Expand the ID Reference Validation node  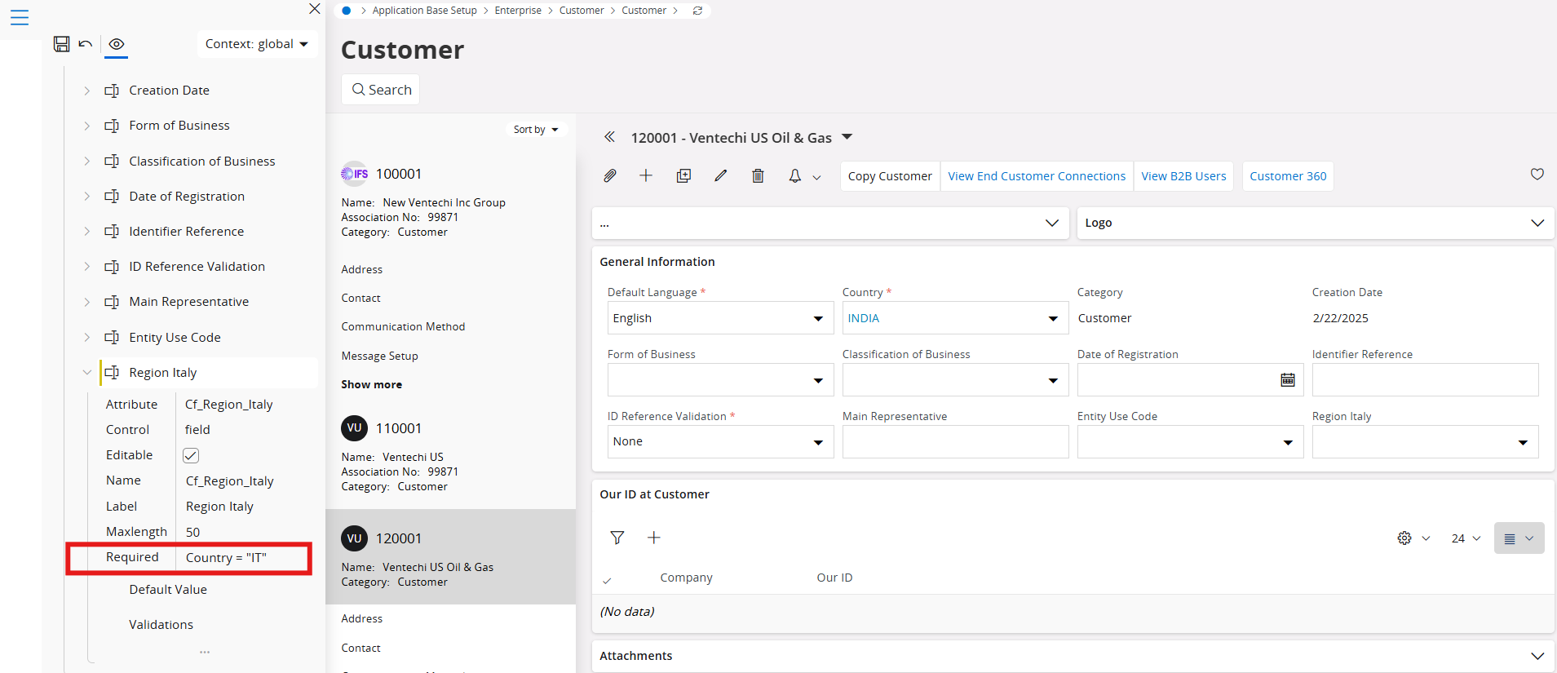86,267
